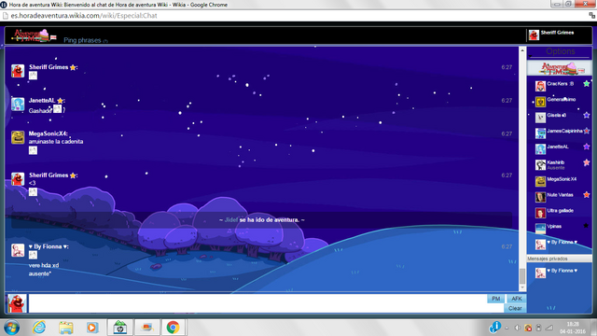The image size is (597, 336).
Task: Click your avatar beside the message box
Action: pyautogui.click(x=17, y=303)
